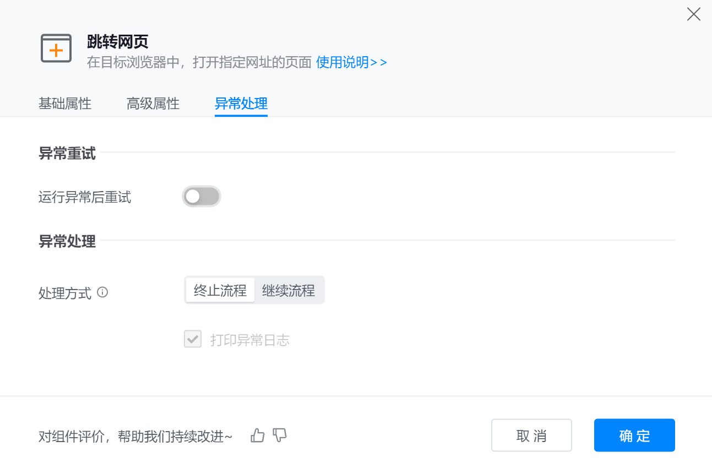Close the 跳转网页 dialog with X

point(693,14)
